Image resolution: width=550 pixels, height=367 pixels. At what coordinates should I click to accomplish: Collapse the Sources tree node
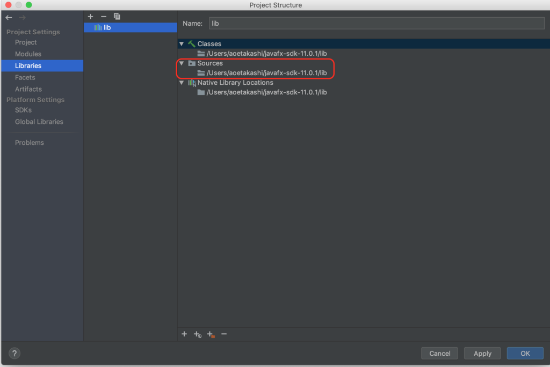[x=182, y=63]
